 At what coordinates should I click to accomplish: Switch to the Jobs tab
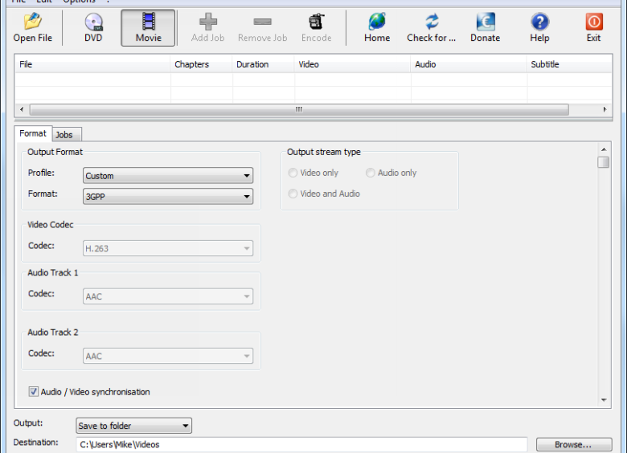[64, 135]
